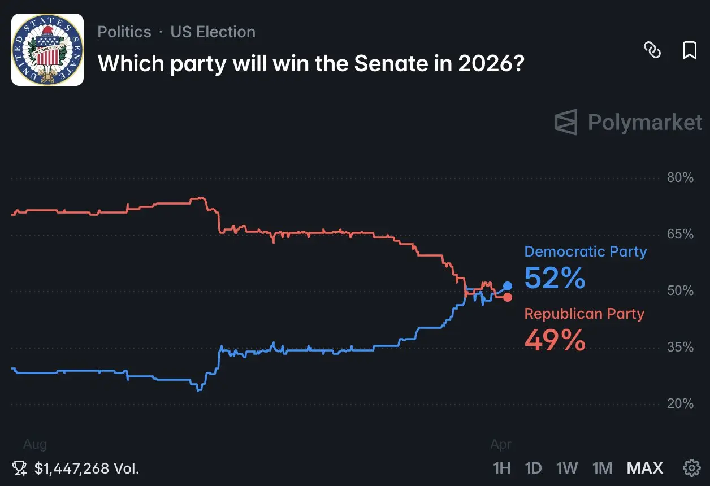
Task: Open the US Election category link
Action: 213,32
